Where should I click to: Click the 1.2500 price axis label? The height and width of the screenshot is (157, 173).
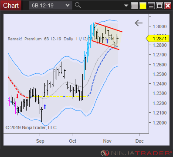pos(159,74)
